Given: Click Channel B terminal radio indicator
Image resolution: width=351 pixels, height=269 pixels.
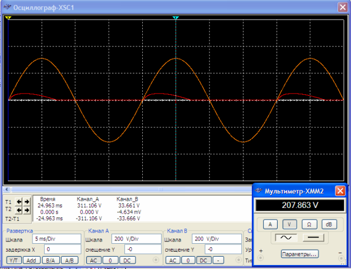Looking at the screenshot, I should 238,260.
